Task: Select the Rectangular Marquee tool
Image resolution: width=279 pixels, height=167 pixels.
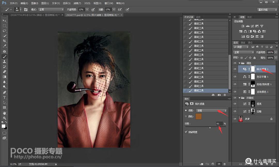Action: (x=4, y=26)
